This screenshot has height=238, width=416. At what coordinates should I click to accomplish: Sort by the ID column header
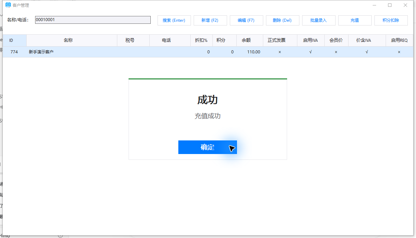pyautogui.click(x=15, y=40)
